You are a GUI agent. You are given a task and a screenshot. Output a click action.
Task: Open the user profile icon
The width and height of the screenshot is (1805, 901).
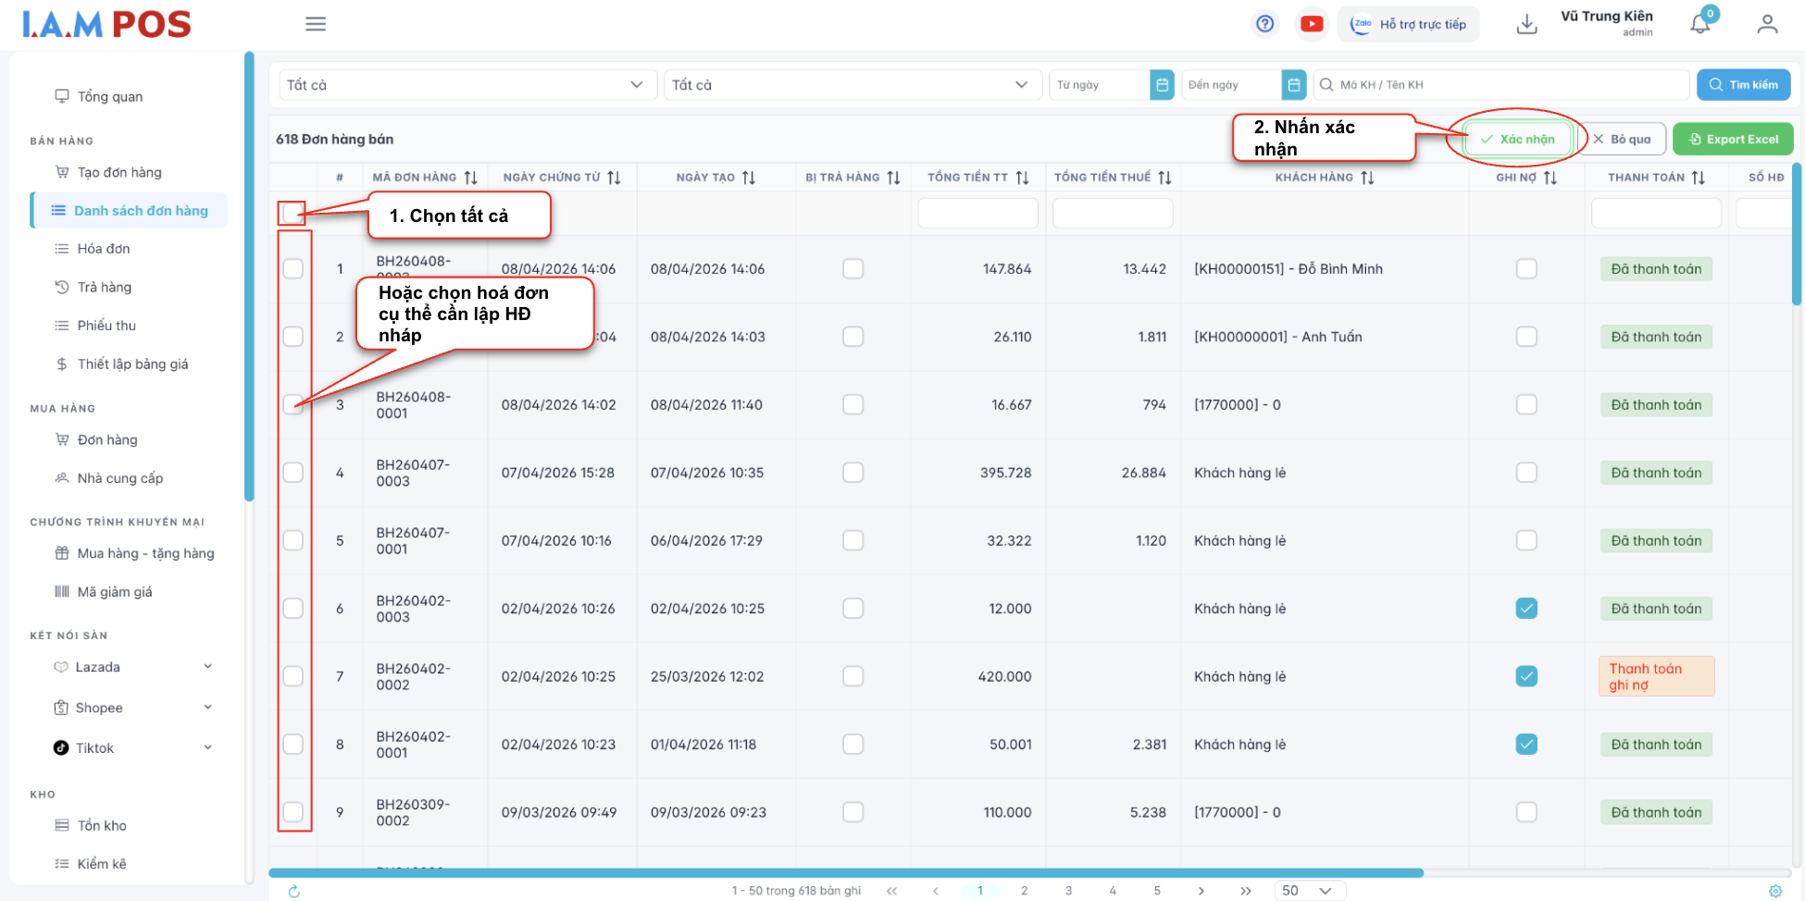coord(1767,25)
